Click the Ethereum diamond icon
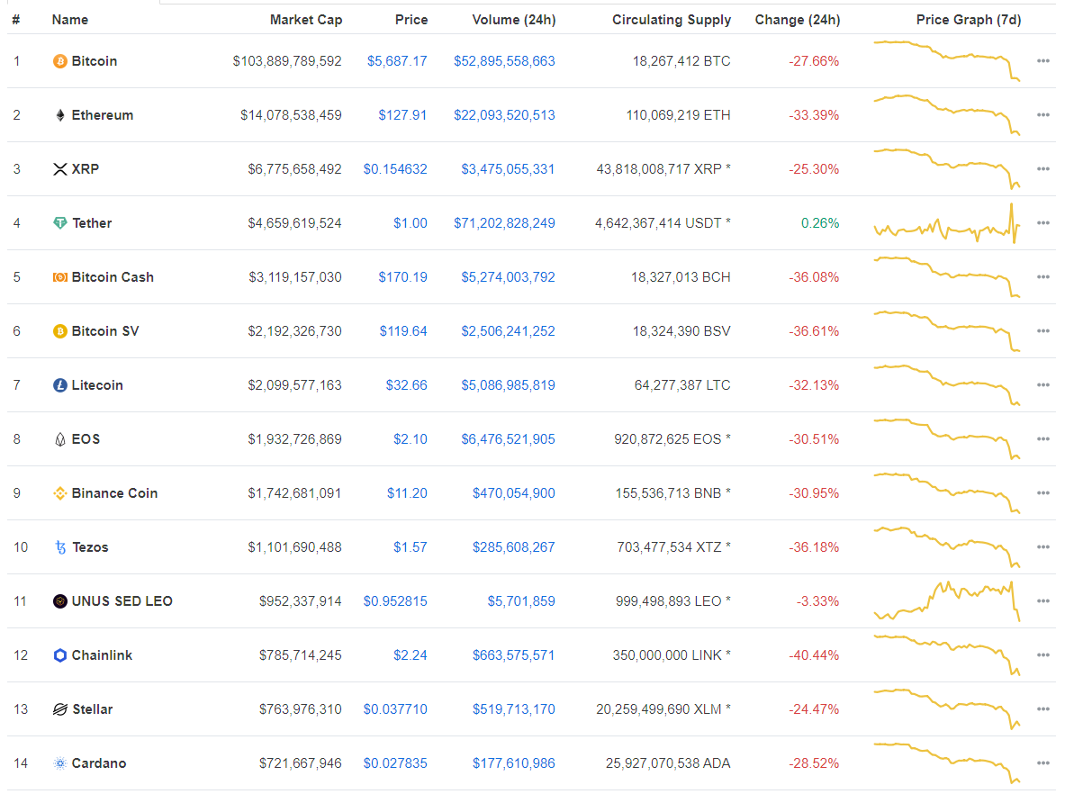The width and height of the screenshot is (1065, 794). coord(60,115)
